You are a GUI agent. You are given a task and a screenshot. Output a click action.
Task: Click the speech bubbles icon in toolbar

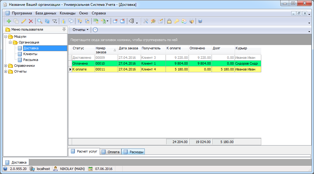tap(71, 21)
